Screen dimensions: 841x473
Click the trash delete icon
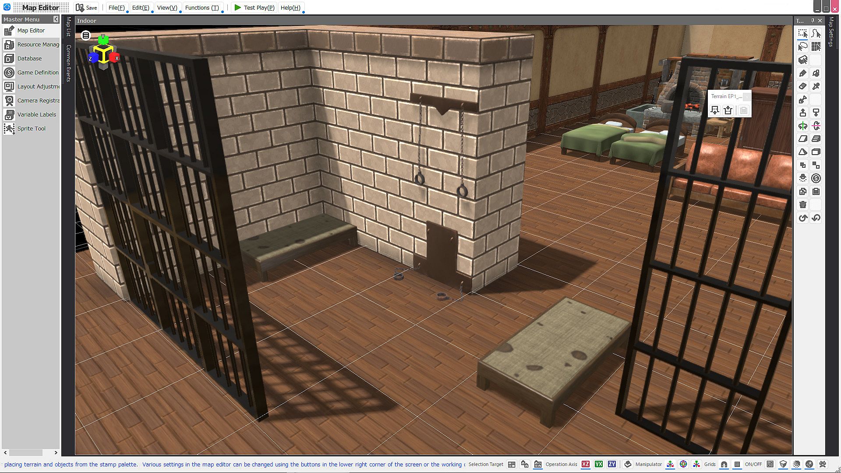click(x=802, y=205)
